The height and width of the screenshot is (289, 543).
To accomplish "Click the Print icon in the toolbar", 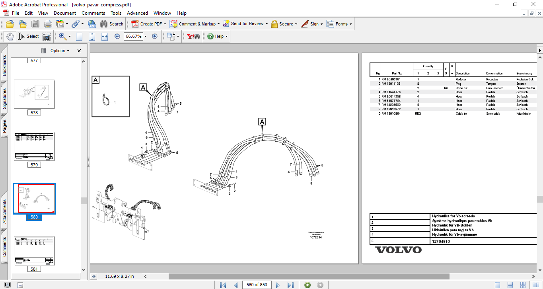I will (x=48, y=24).
